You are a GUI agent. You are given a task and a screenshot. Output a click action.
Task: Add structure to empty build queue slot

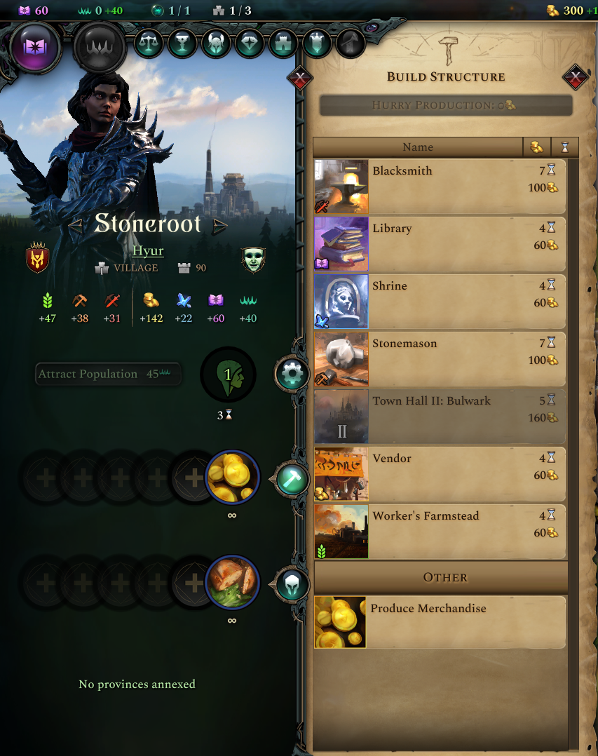[x=194, y=478]
